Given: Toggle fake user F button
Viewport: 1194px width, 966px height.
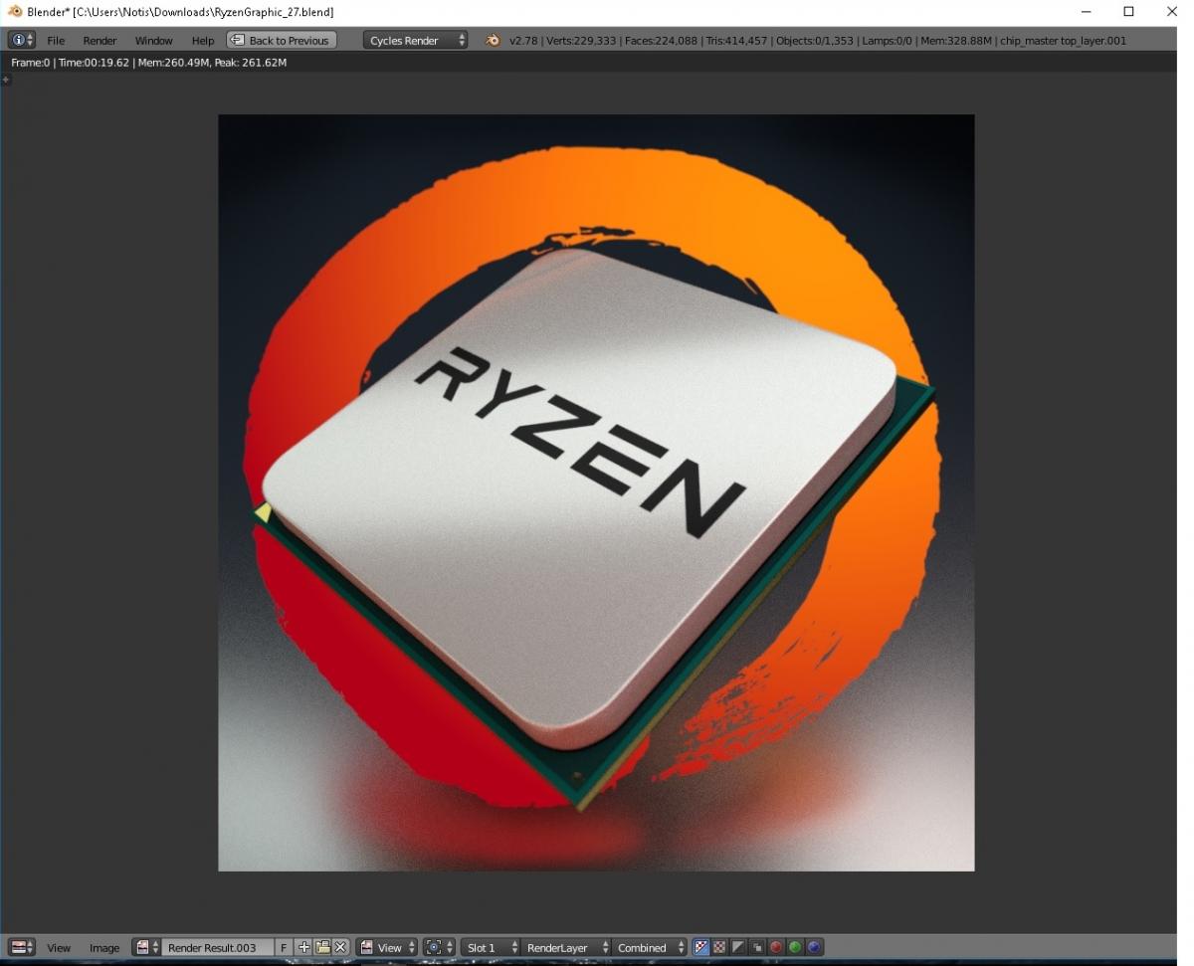Looking at the screenshot, I should click(284, 948).
